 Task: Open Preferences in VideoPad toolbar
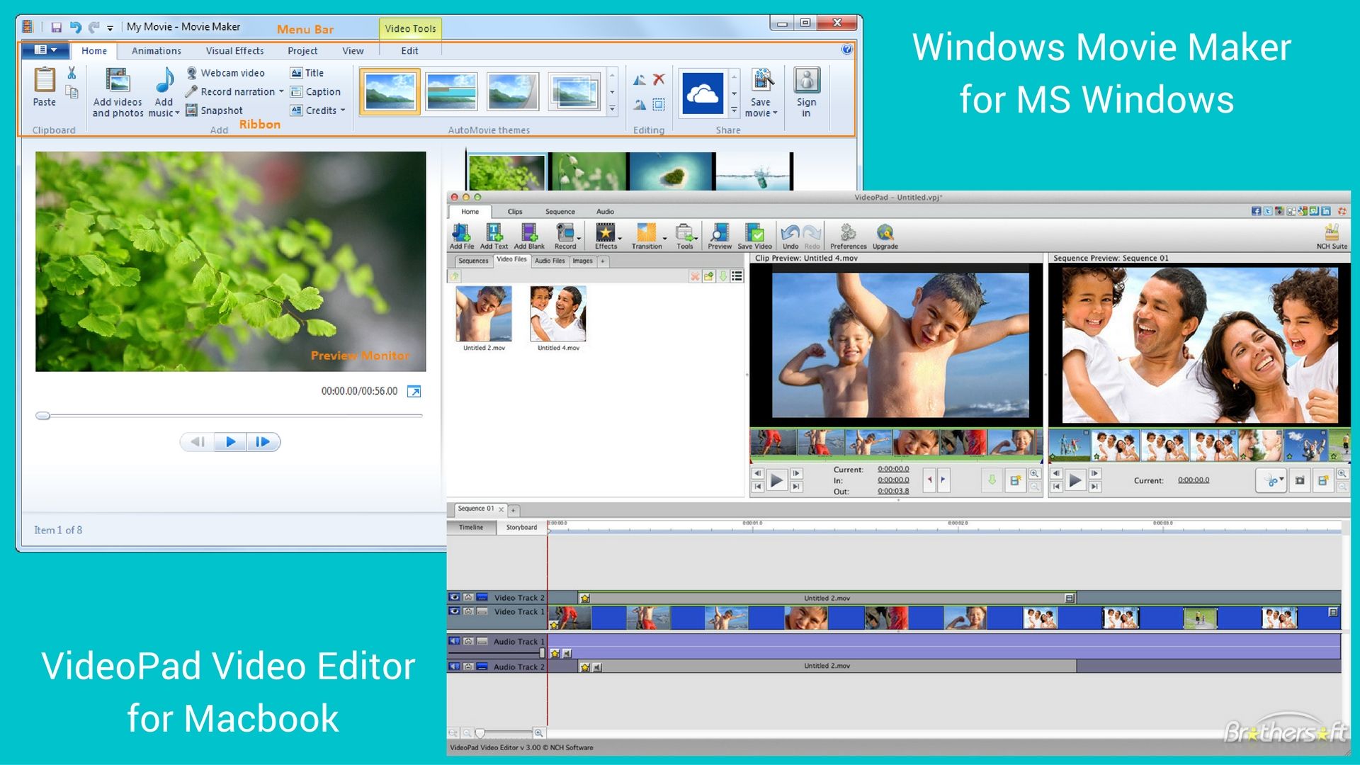[848, 236]
